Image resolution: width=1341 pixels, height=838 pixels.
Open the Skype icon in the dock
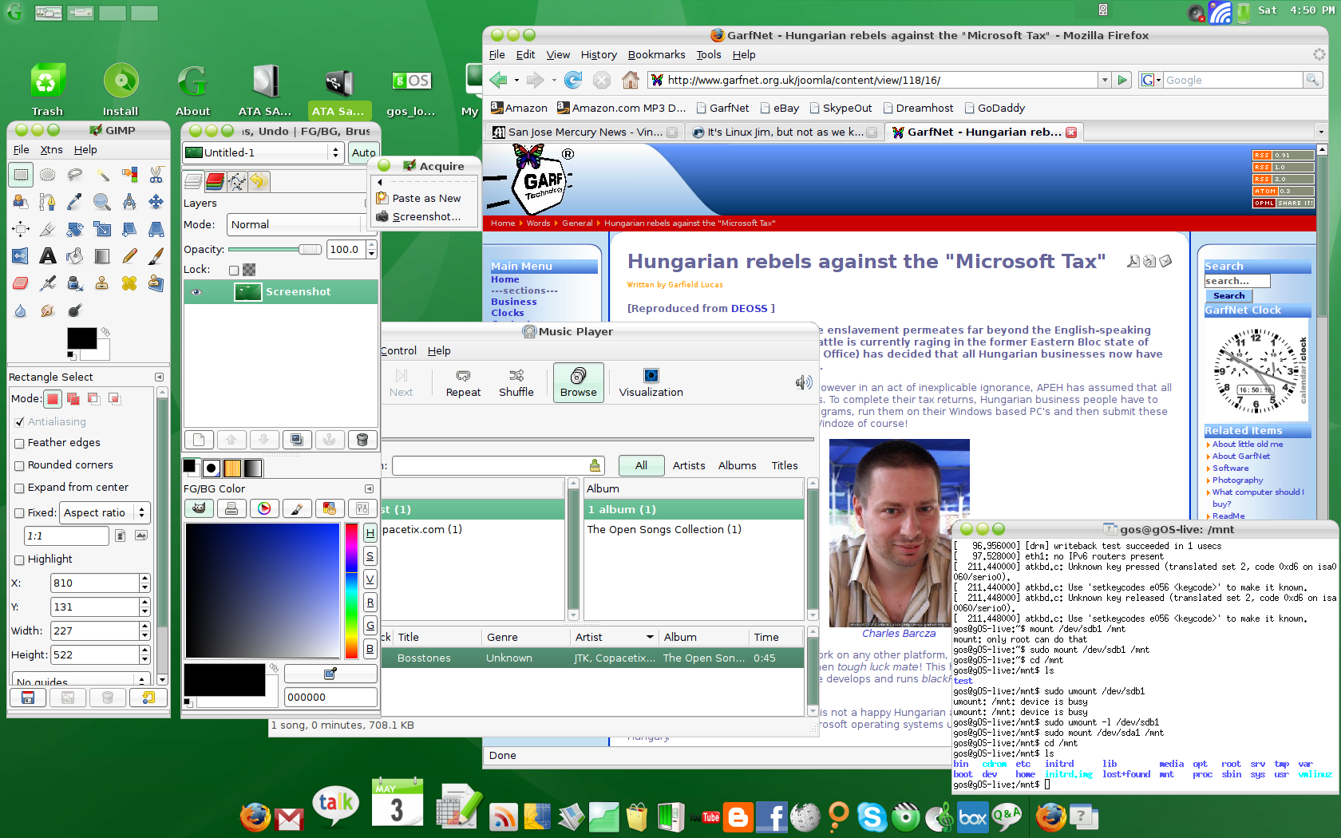(x=872, y=816)
